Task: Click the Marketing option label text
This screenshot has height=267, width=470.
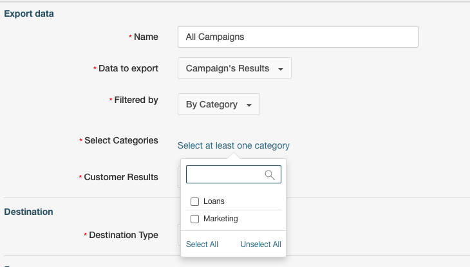Action: (x=221, y=219)
